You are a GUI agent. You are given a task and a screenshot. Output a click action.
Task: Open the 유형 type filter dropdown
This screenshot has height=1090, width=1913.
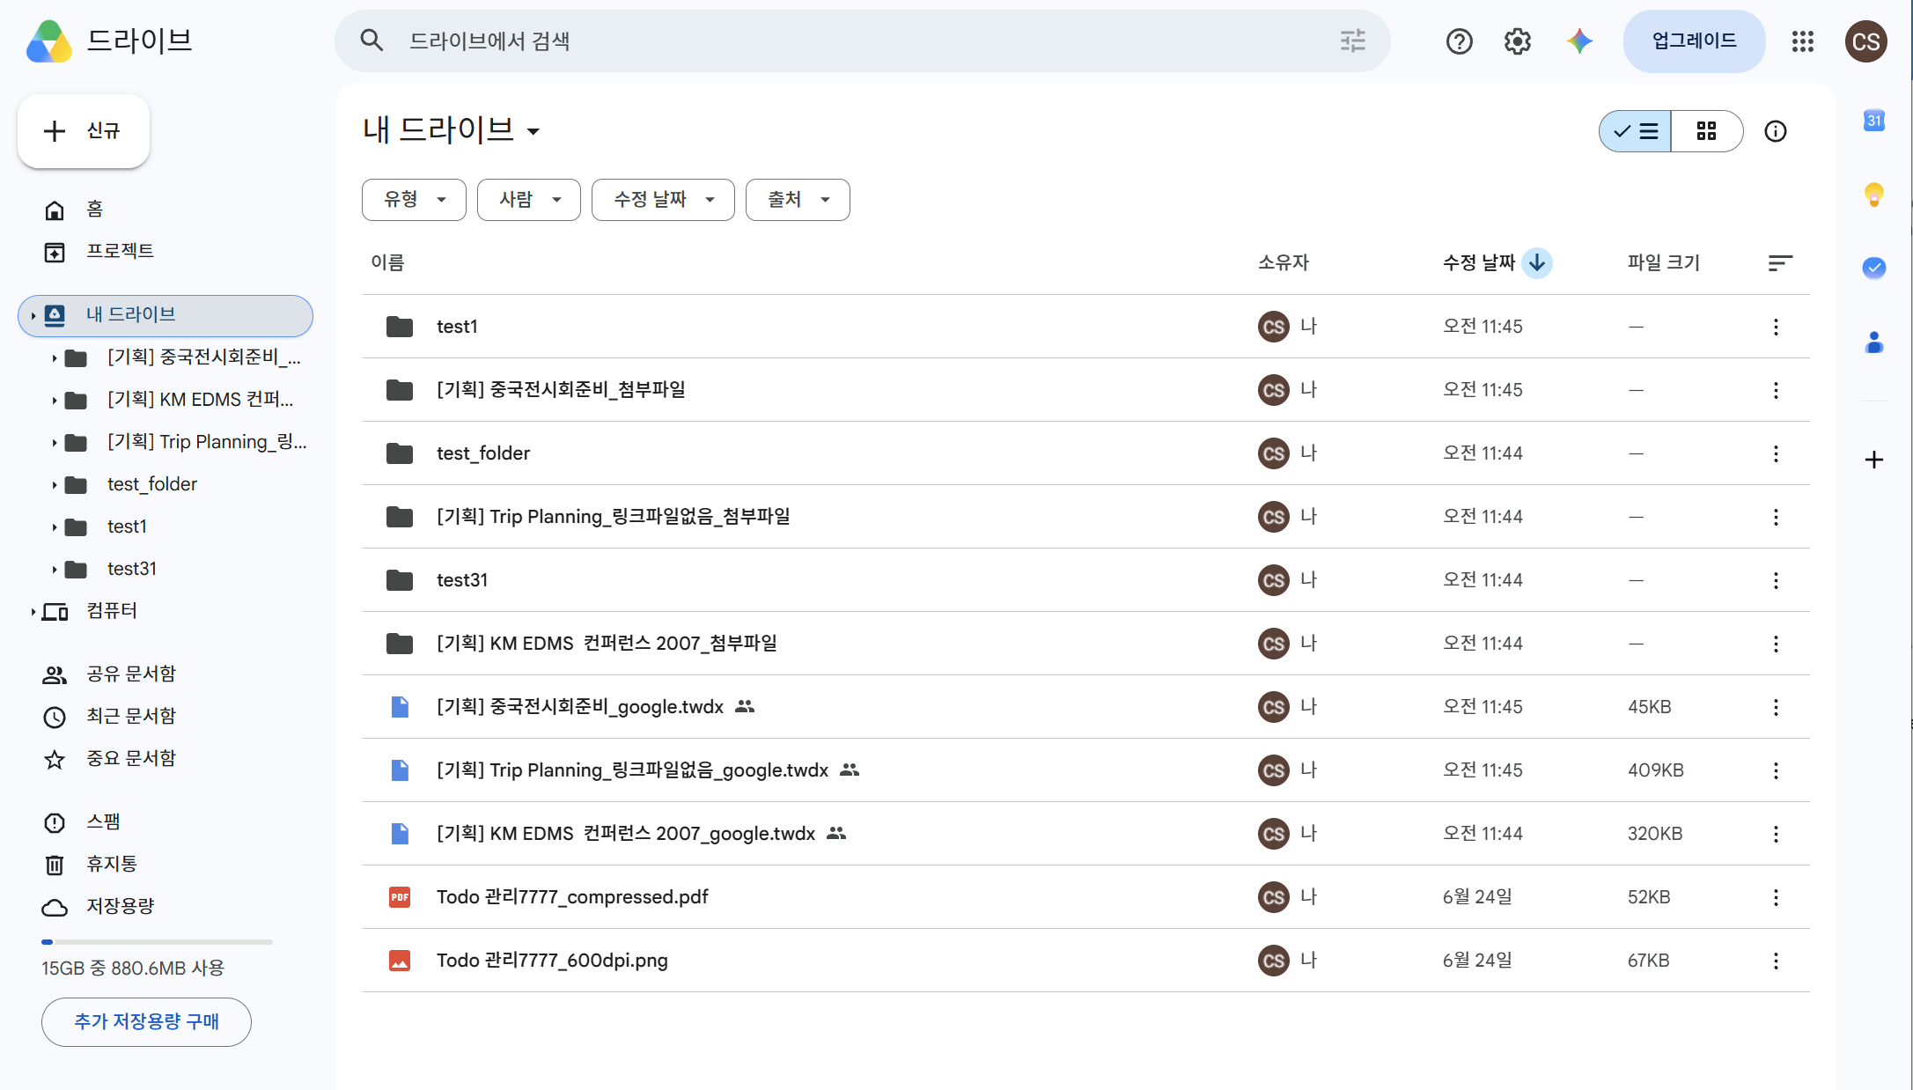pos(414,200)
